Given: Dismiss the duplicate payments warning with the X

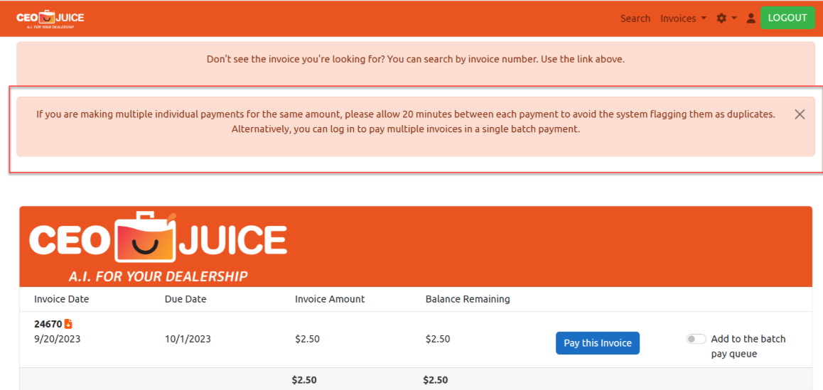Looking at the screenshot, I should (800, 114).
